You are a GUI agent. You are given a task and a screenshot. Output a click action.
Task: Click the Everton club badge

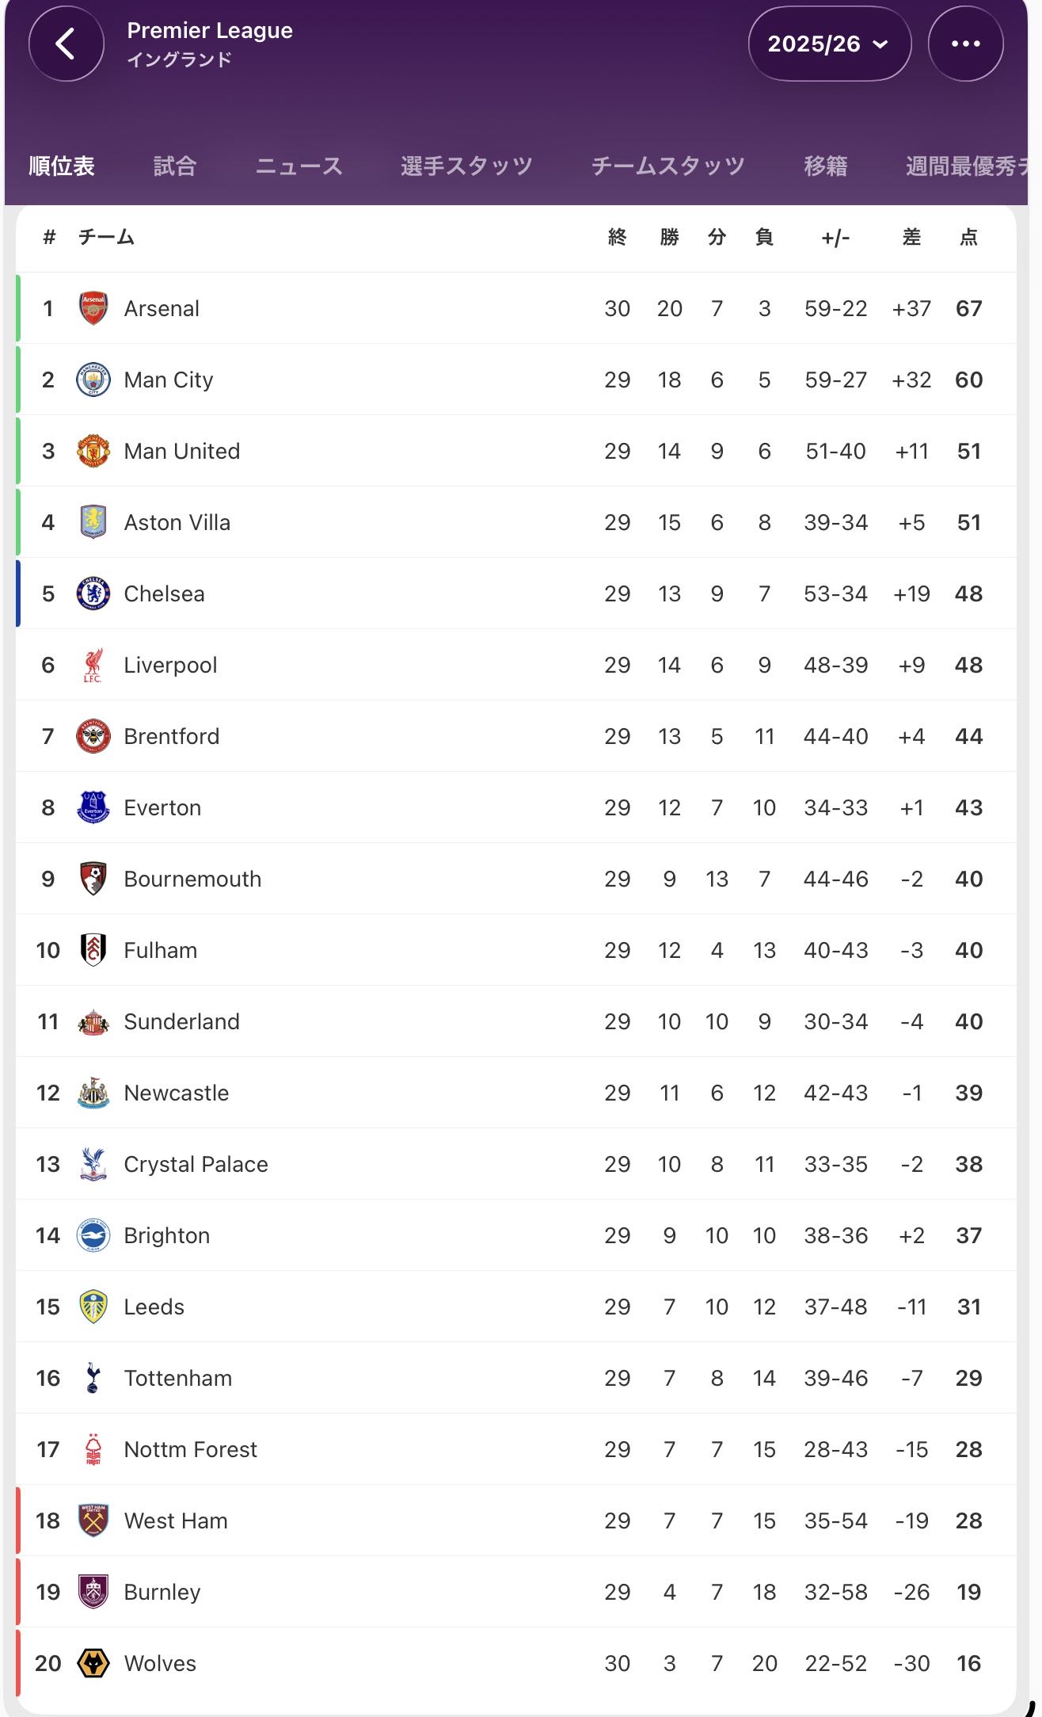pos(93,807)
